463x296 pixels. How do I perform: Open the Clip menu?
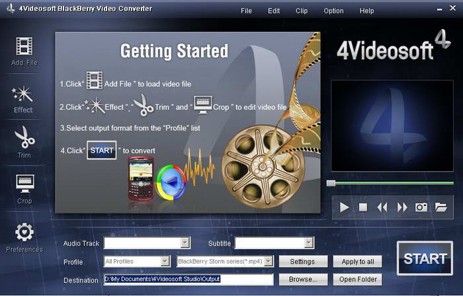(302, 11)
